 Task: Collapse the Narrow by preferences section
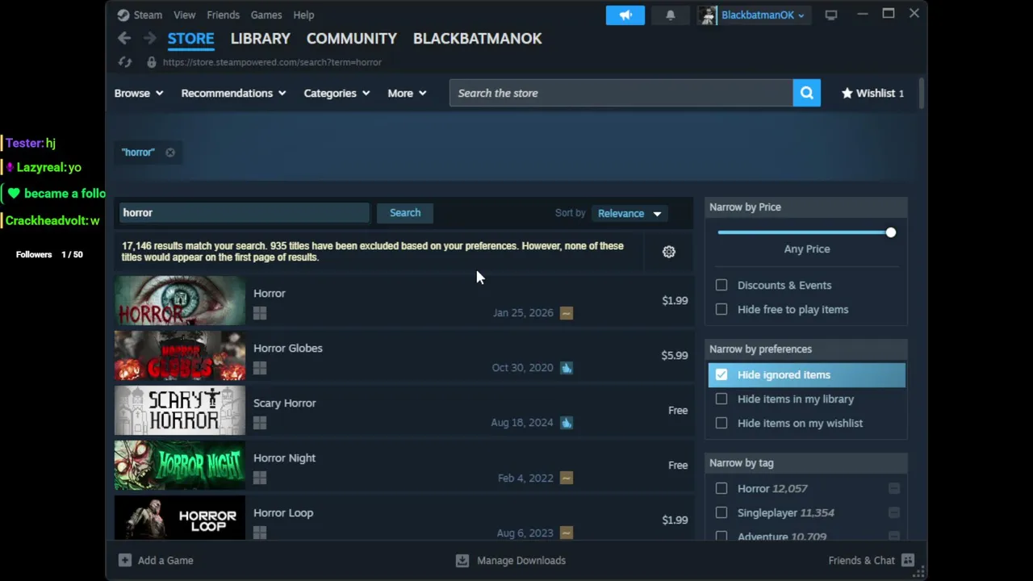pyautogui.click(x=806, y=349)
